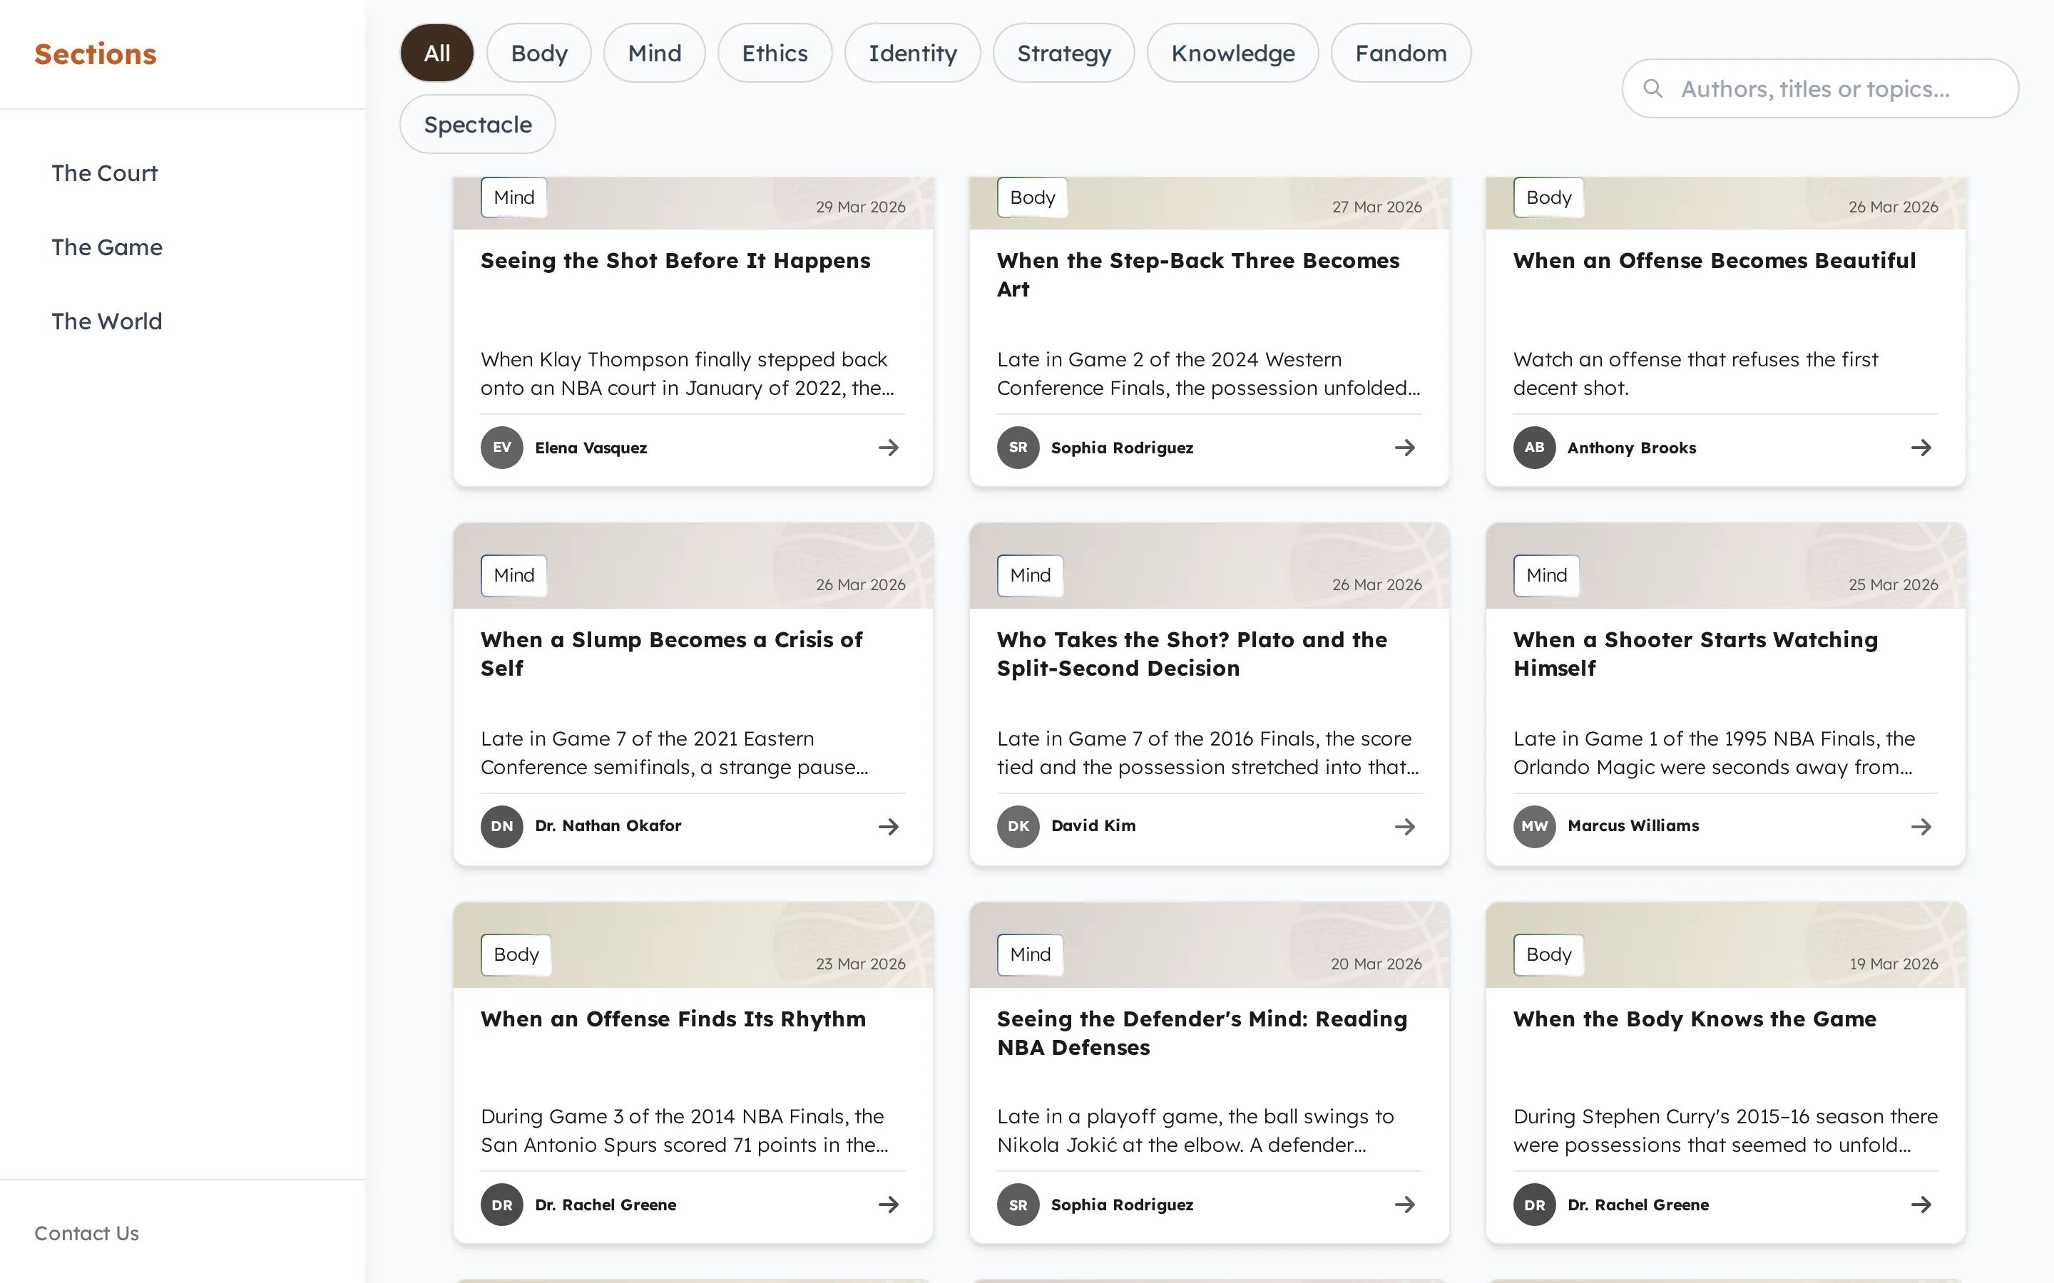This screenshot has width=2054, height=1283.
Task: Click Body tag on When the Body Knows the Game
Action: coord(1548,954)
